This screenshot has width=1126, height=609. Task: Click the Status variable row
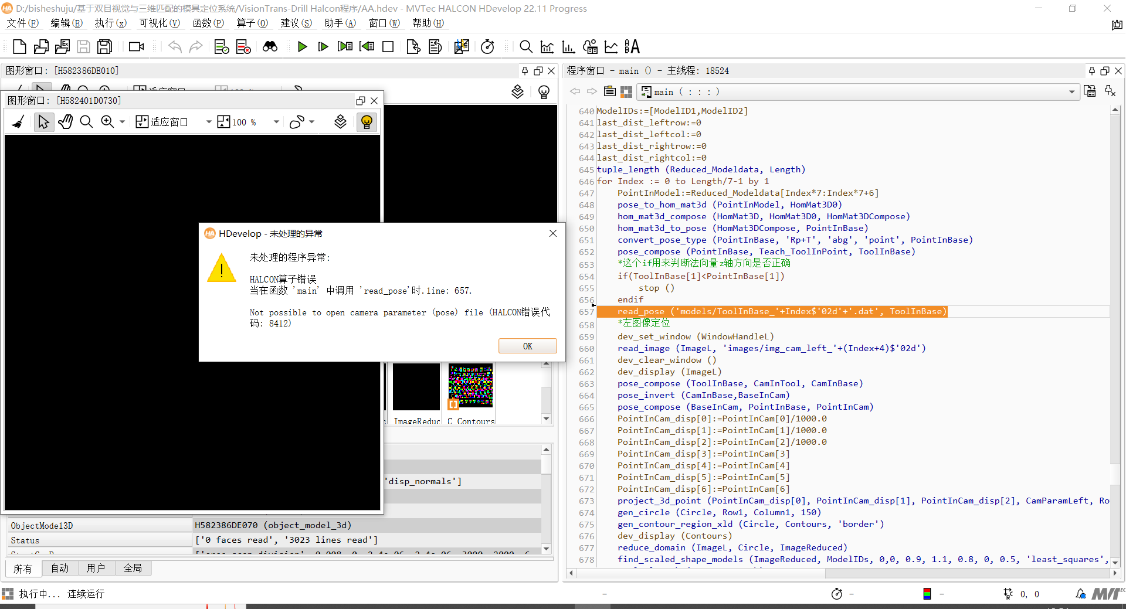274,540
